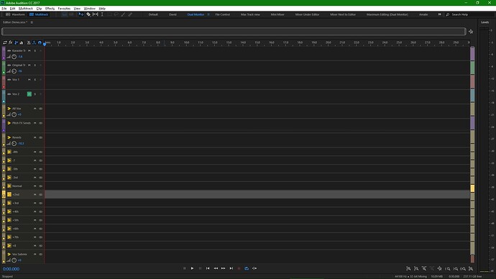Viewport: 496px width, 279px height.
Task: Adjust Reverb bus volume knob
Action: tap(14, 144)
